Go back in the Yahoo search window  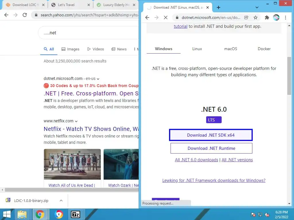pos(6,15)
